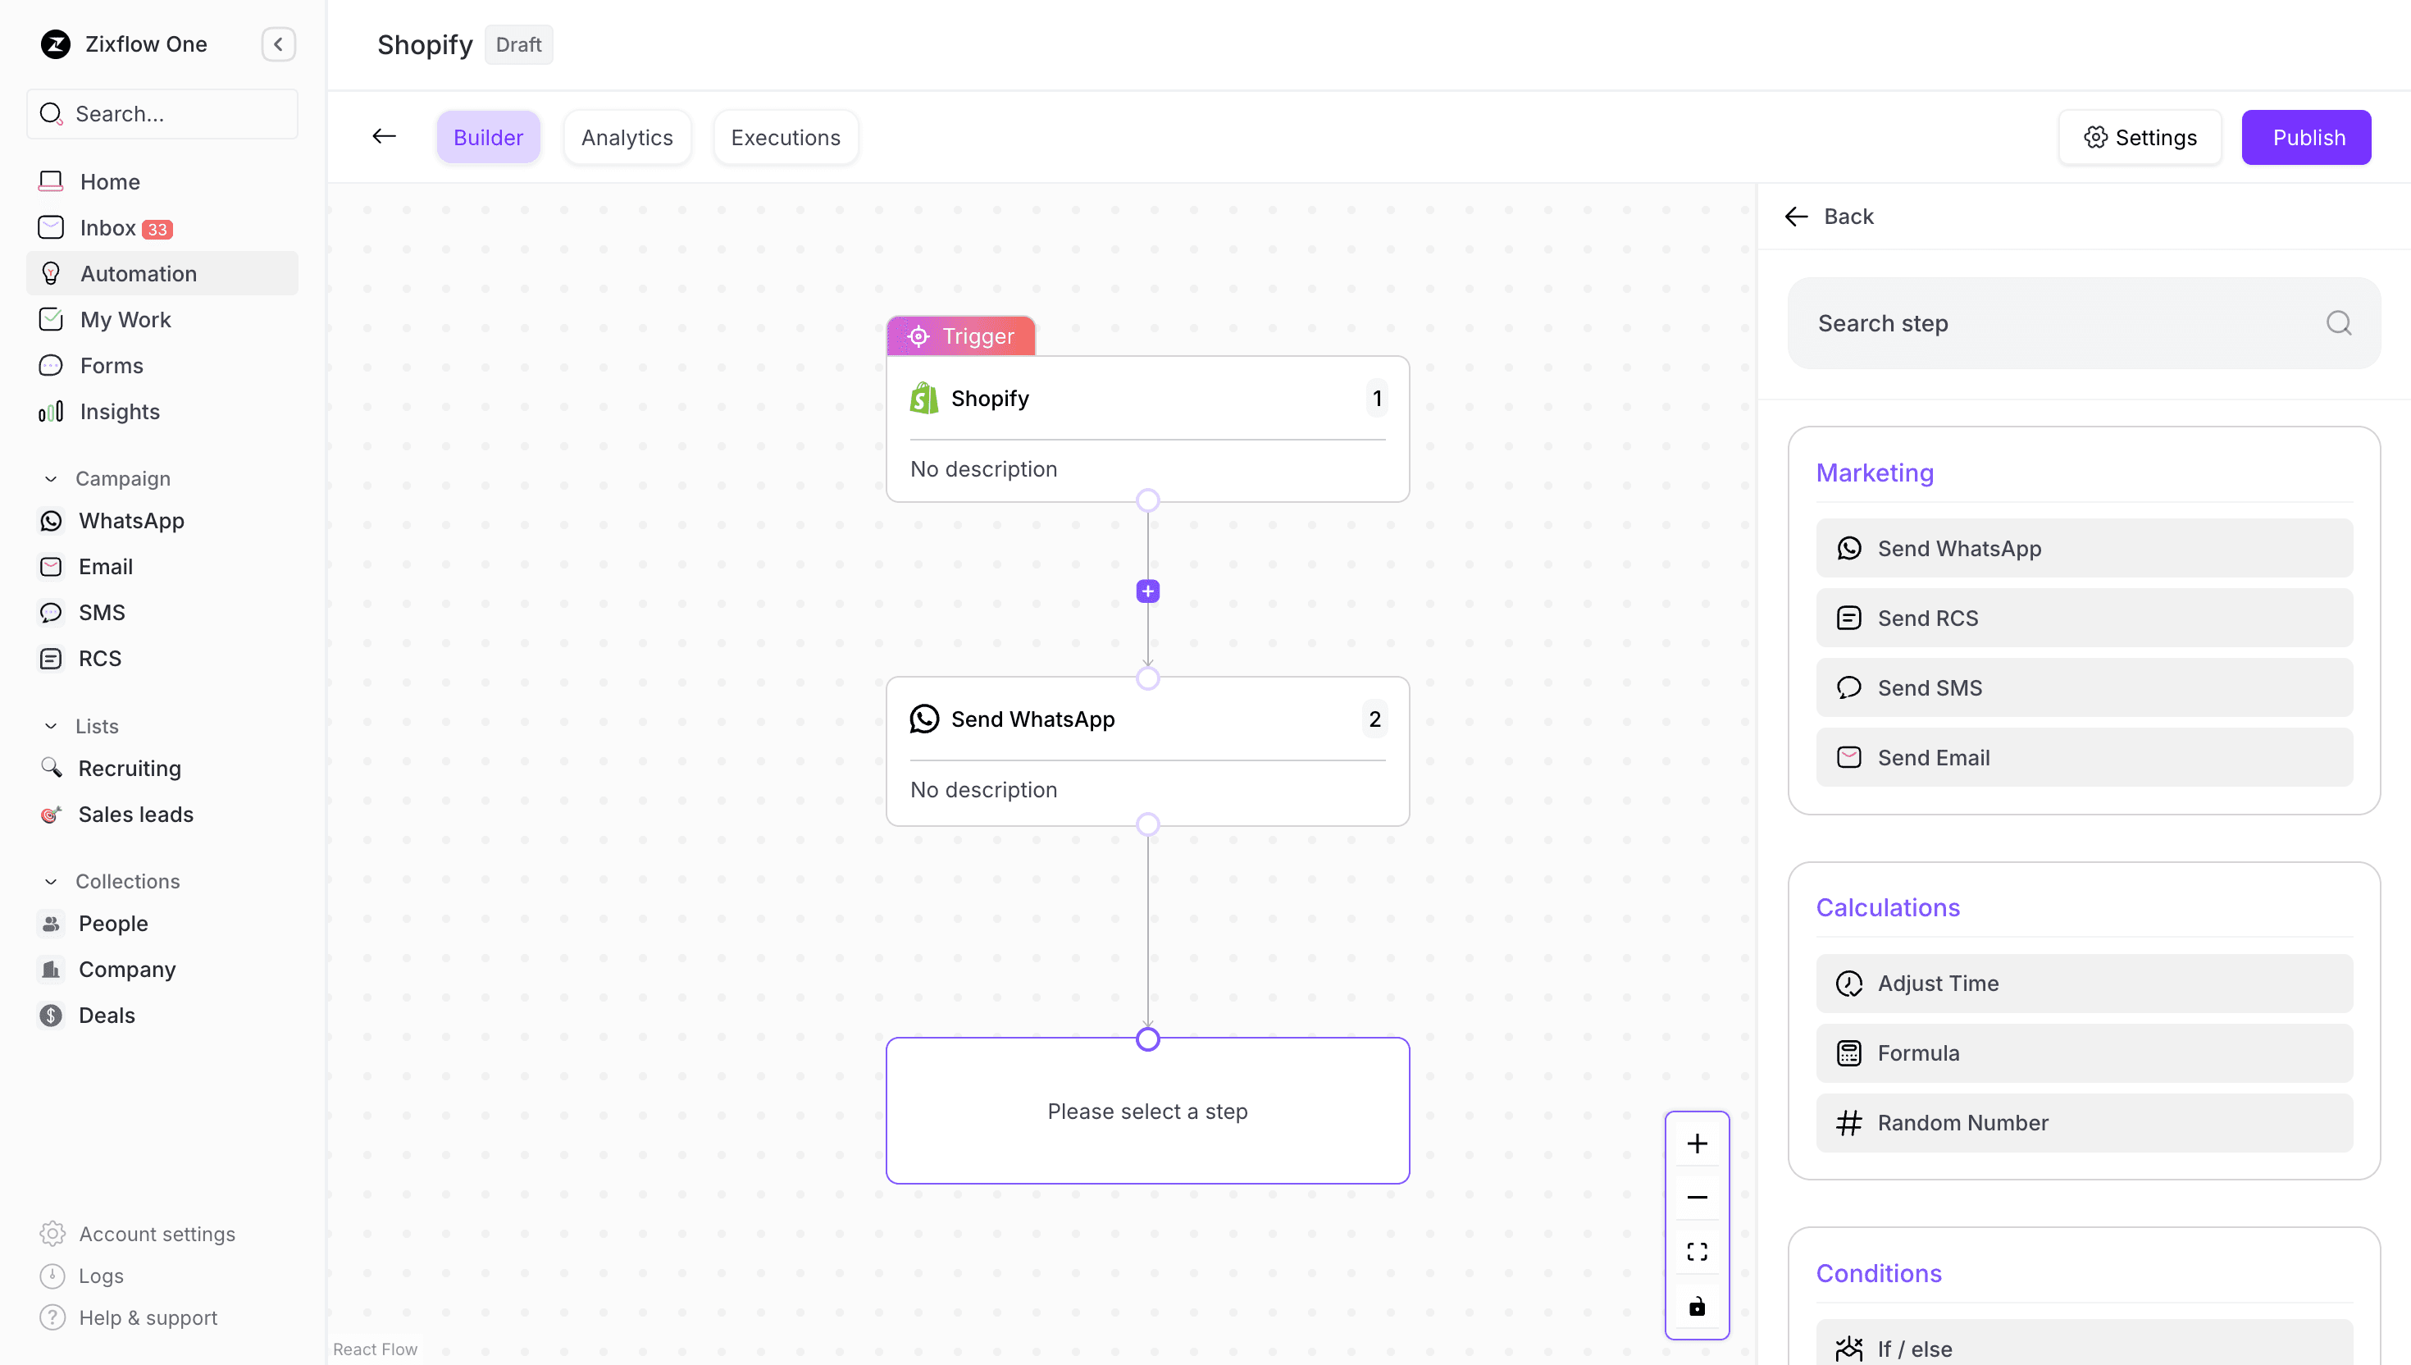Image resolution: width=2411 pixels, height=1365 pixels.
Task: Click the purple plus add-step button
Action: [1147, 591]
